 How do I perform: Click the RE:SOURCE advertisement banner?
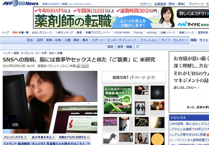(x=118, y=100)
